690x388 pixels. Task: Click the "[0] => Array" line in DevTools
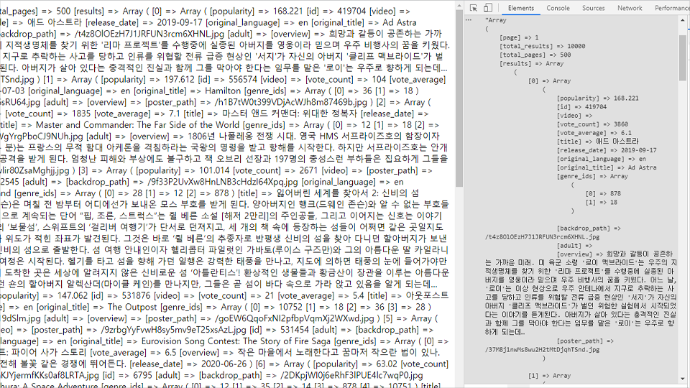point(549,81)
